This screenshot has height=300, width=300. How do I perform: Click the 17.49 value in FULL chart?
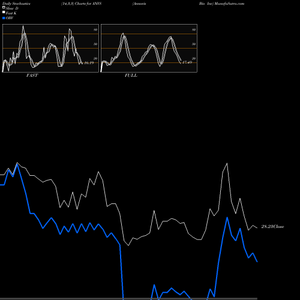click(187, 62)
